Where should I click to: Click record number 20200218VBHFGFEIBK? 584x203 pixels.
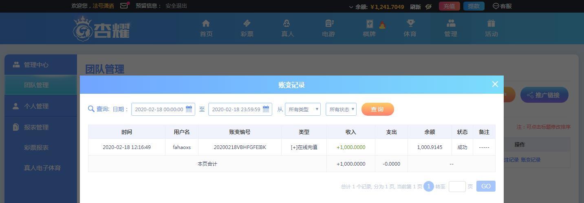tap(240, 147)
